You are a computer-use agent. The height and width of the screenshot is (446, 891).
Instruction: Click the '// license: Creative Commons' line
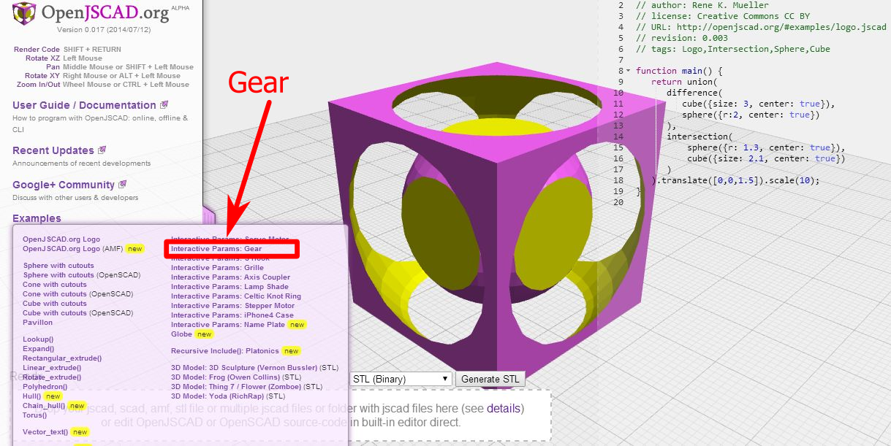(x=721, y=16)
